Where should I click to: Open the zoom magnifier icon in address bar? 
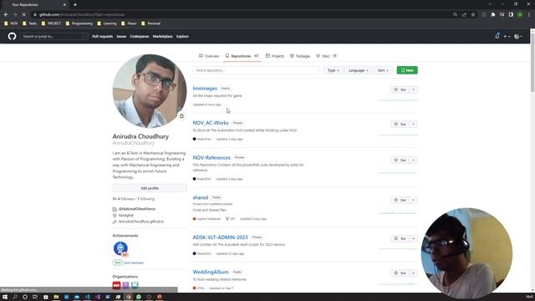(x=455, y=15)
